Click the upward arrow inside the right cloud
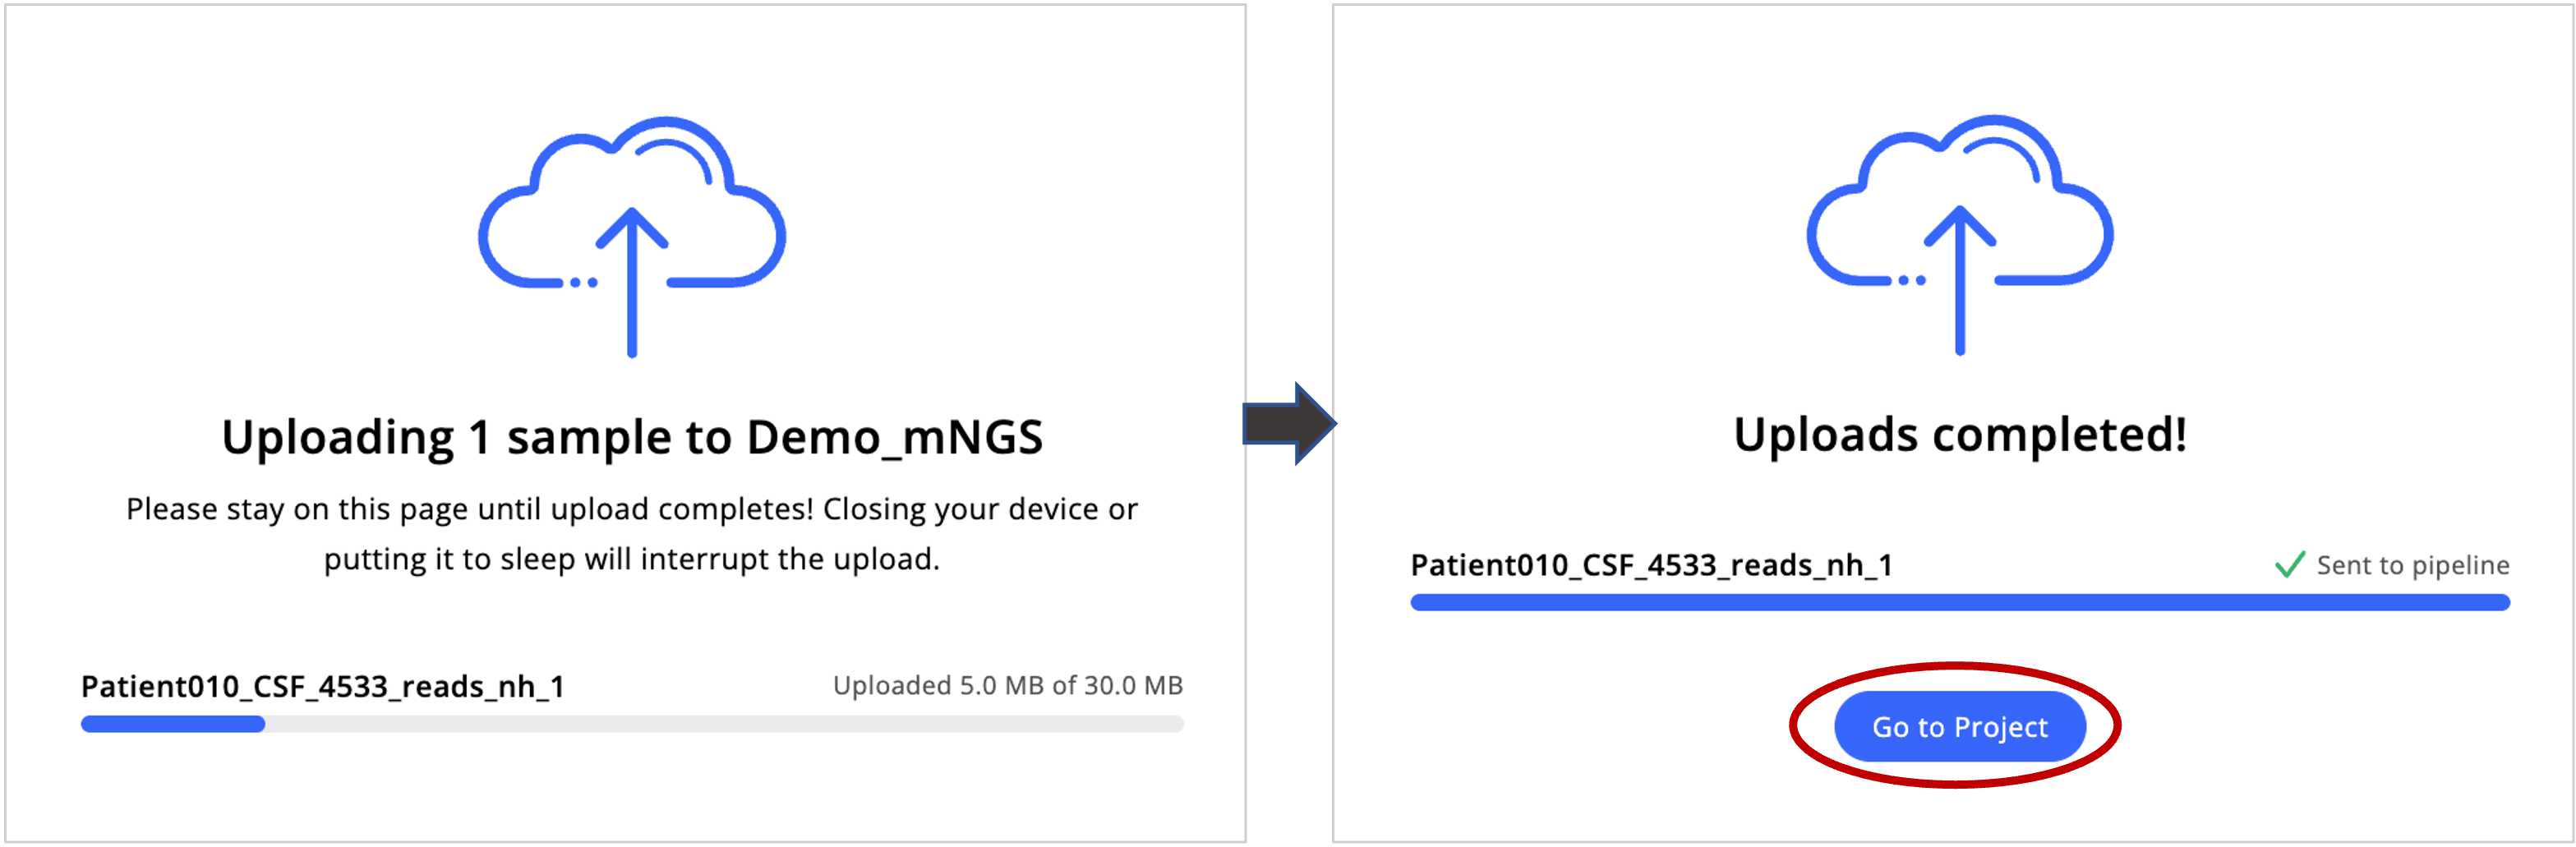Image resolution: width=2576 pixels, height=847 pixels. [x=1960, y=280]
